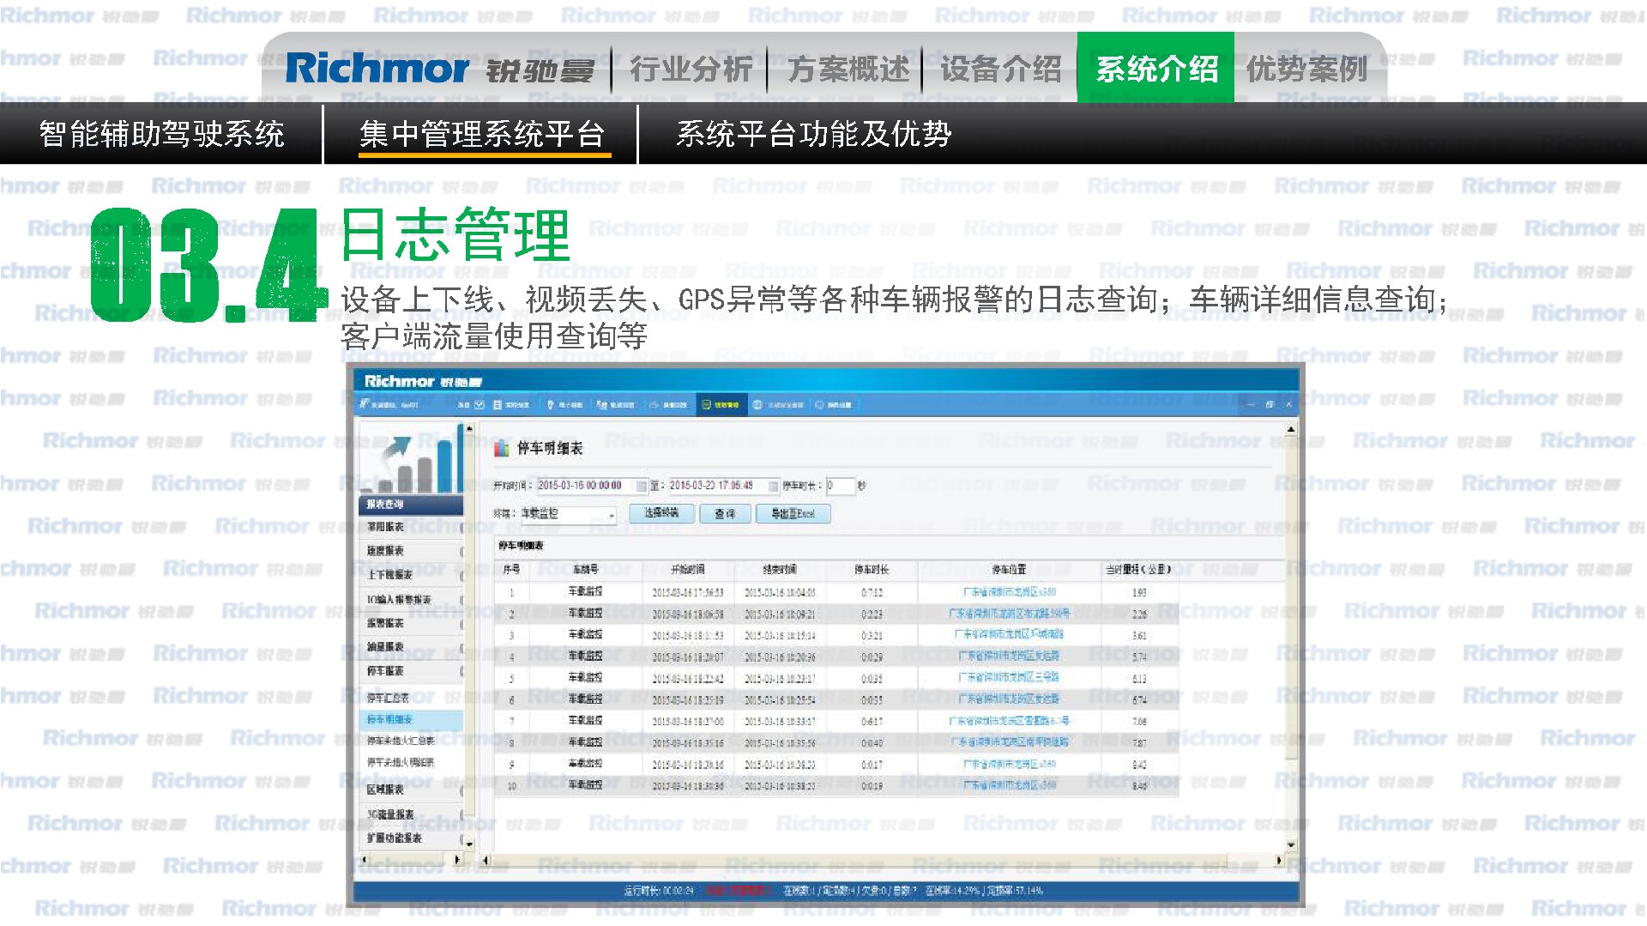This screenshot has height=926, width=1647.
Task: Open the location link in table row 10
Action: pyautogui.click(x=1009, y=785)
